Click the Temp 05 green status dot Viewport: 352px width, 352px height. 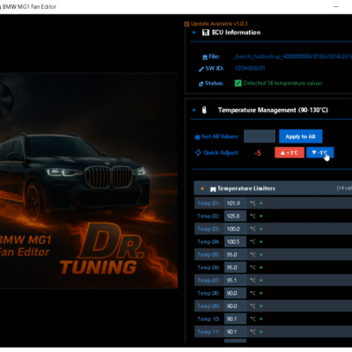point(261,254)
